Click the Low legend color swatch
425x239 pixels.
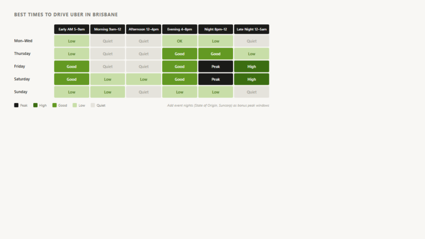(75, 105)
